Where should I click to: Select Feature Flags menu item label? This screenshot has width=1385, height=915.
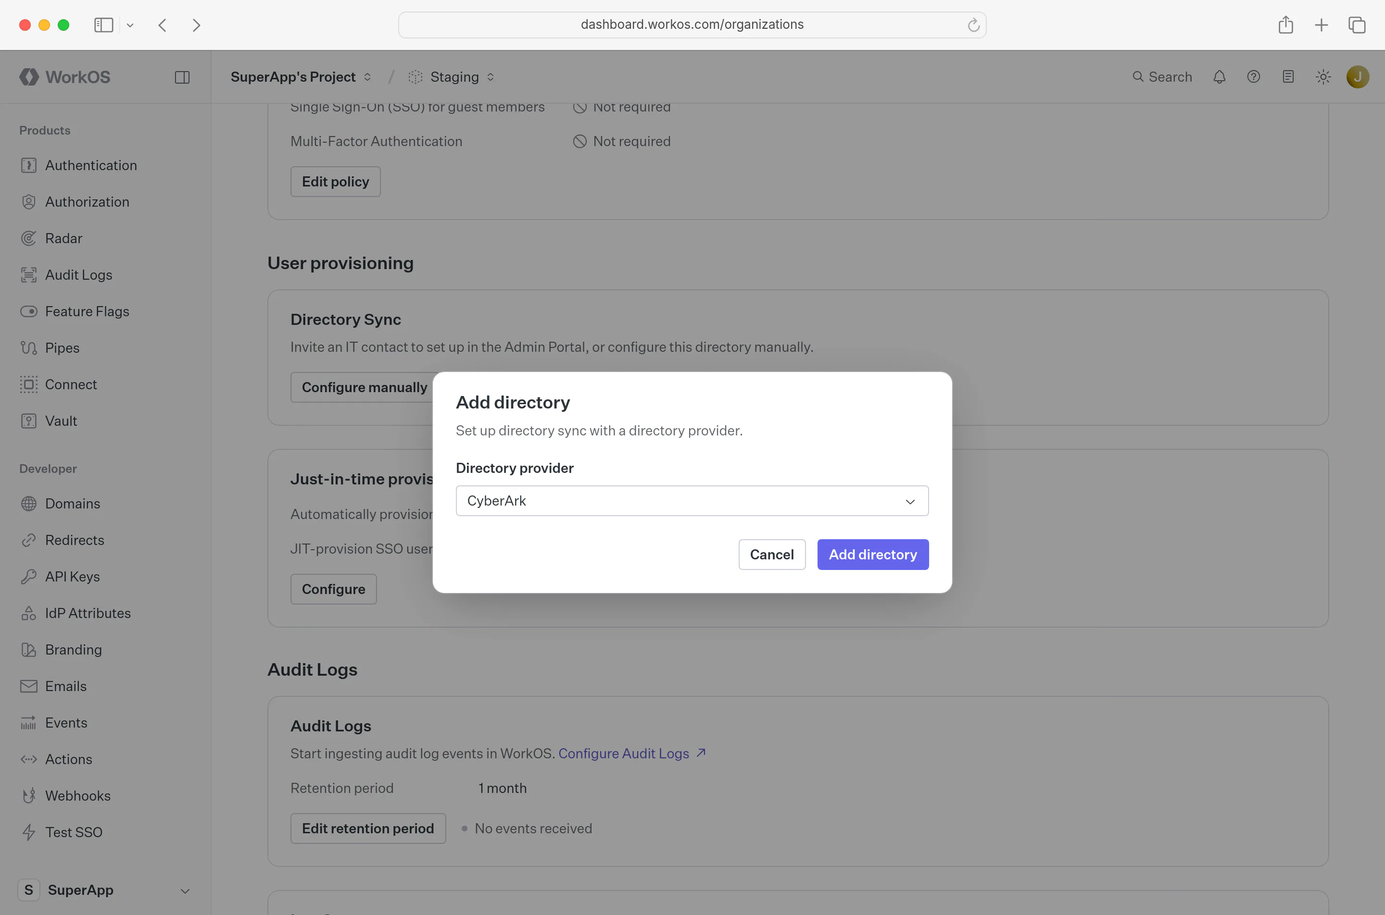coord(87,311)
